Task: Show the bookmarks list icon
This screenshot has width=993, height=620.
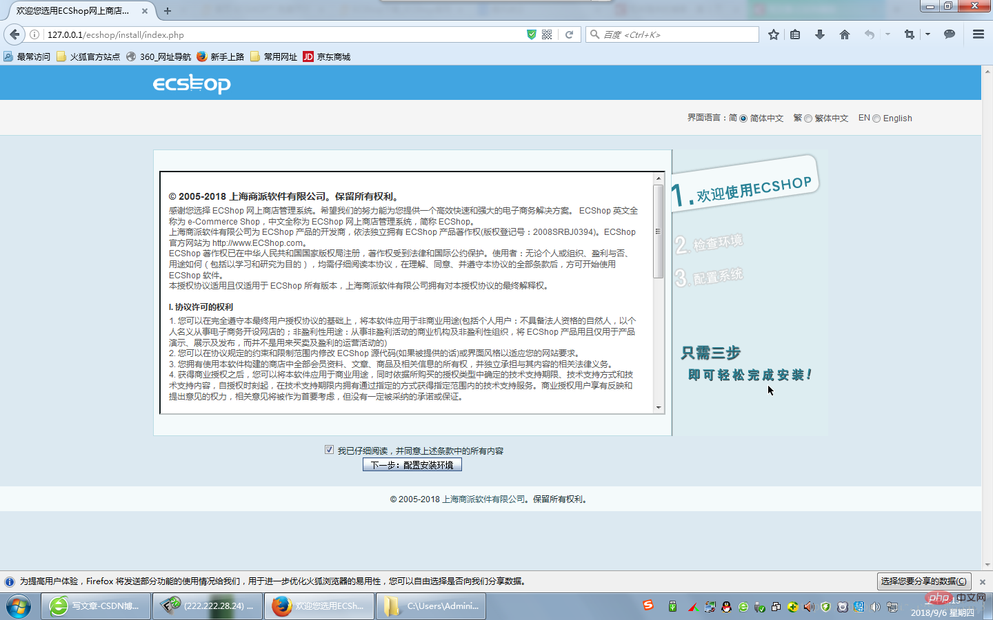Action: click(x=795, y=34)
